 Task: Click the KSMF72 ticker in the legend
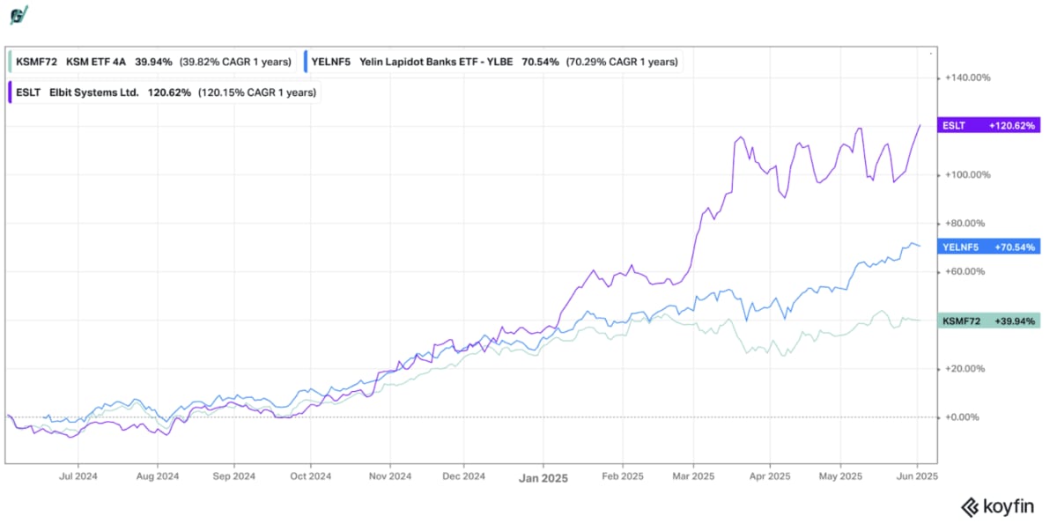click(35, 62)
